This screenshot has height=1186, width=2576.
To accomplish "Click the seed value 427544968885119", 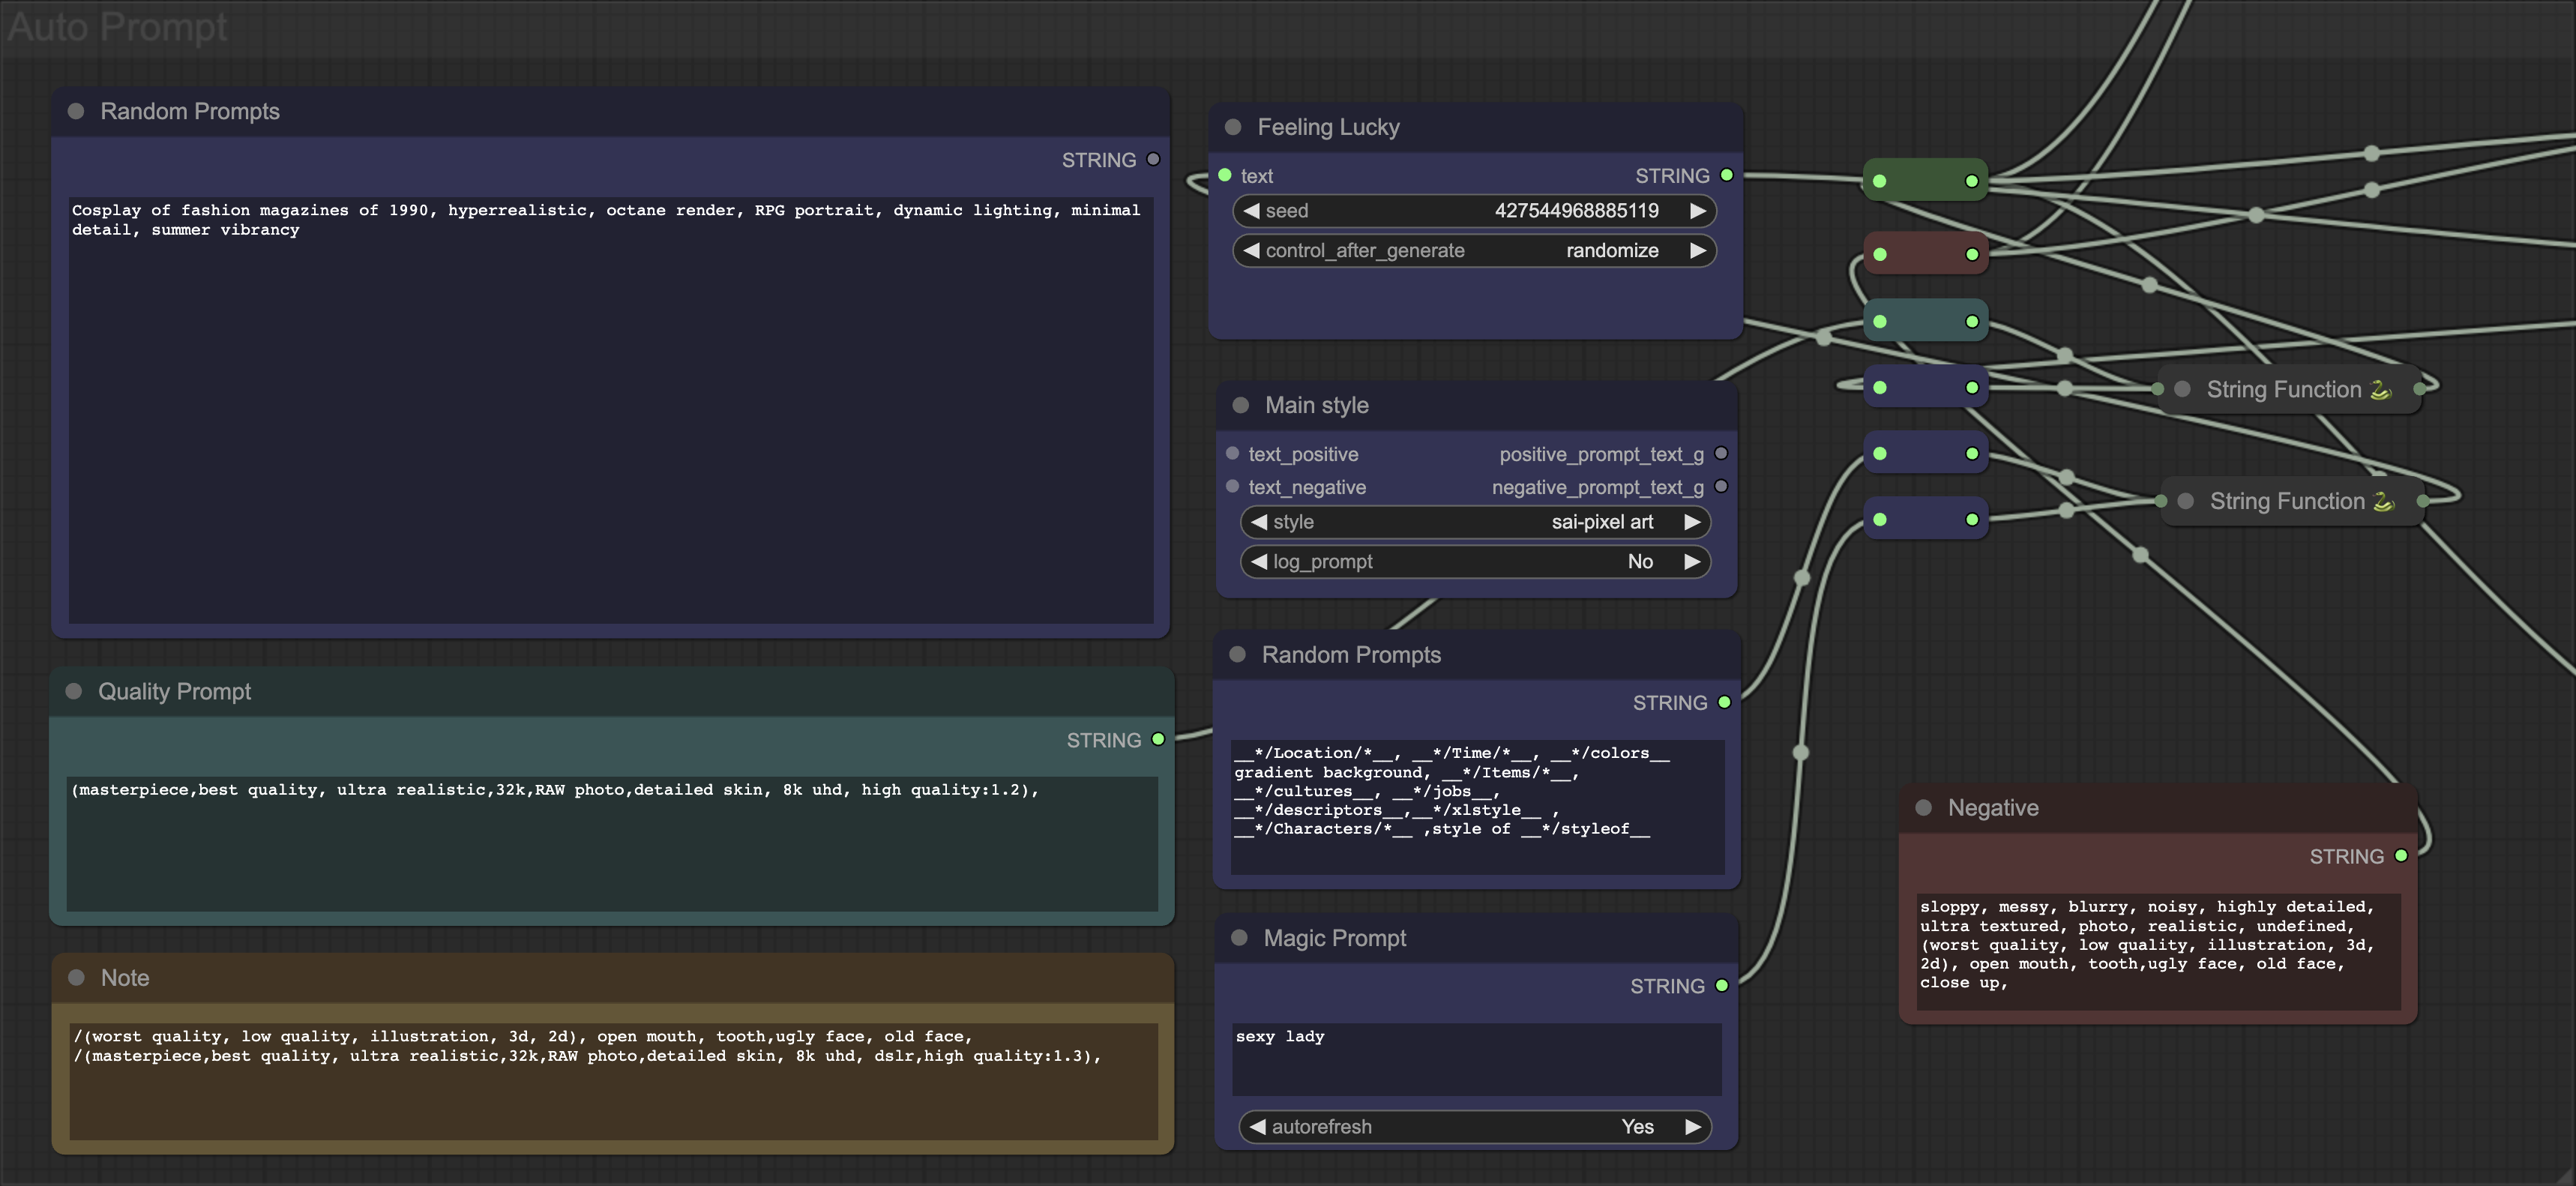I will pos(1576,210).
